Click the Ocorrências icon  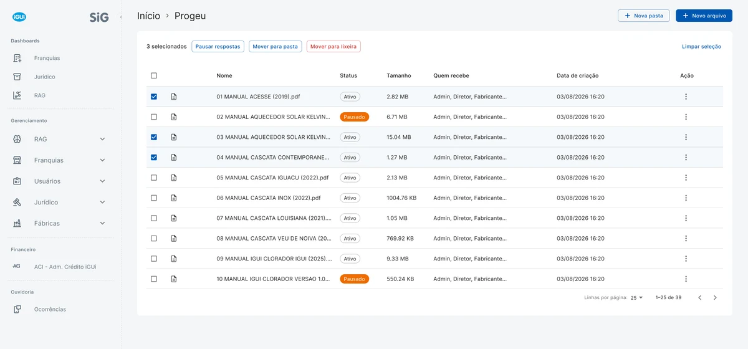(17, 309)
